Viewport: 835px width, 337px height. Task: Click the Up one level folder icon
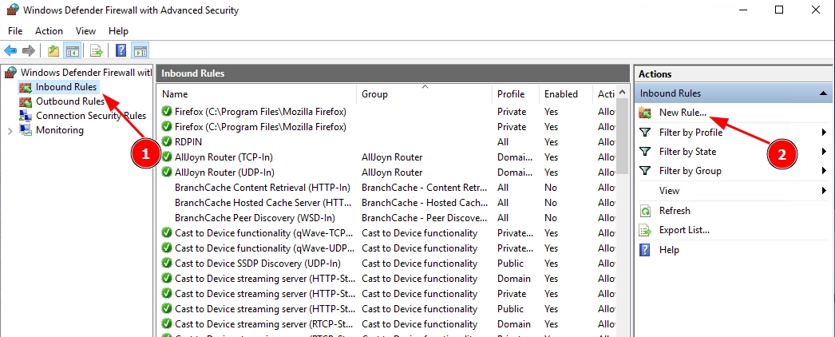pyautogui.click(x=53, y=51)
